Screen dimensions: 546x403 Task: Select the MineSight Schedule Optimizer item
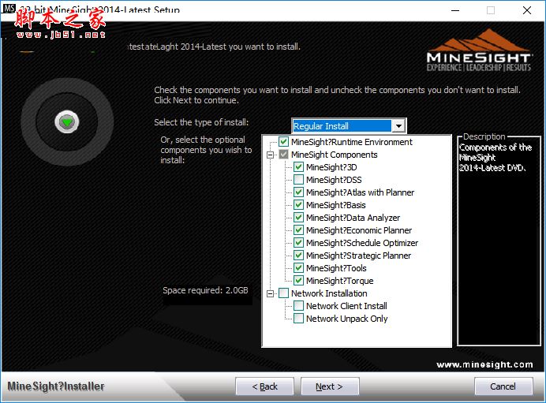[x=362, y=243]
